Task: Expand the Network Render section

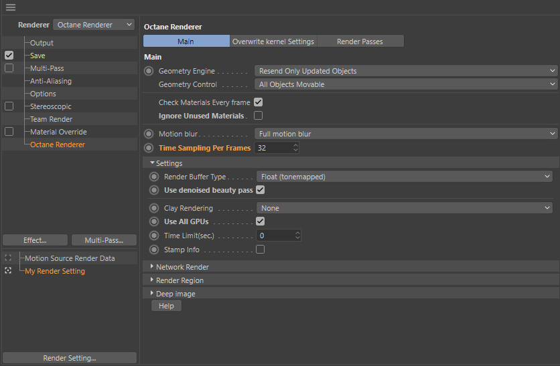Action: pos(153,267)
